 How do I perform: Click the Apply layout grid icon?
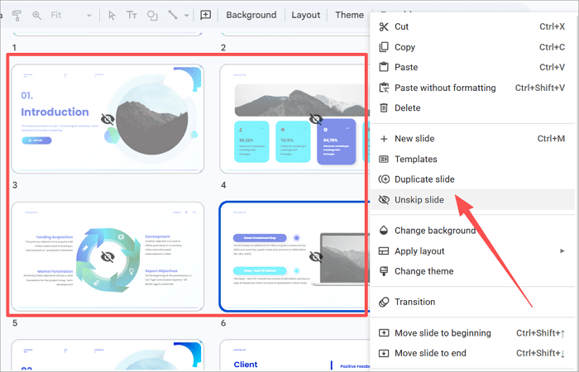(384, 251)
